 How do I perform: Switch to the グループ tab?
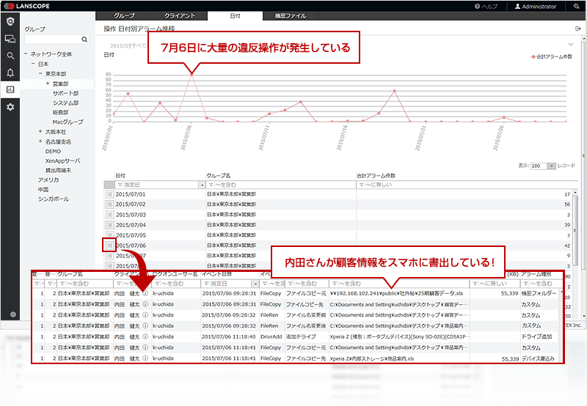pyautogui.click(x=124, y=15)
